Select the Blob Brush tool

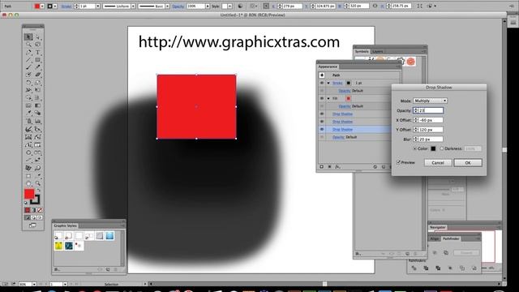coord(28,75)
